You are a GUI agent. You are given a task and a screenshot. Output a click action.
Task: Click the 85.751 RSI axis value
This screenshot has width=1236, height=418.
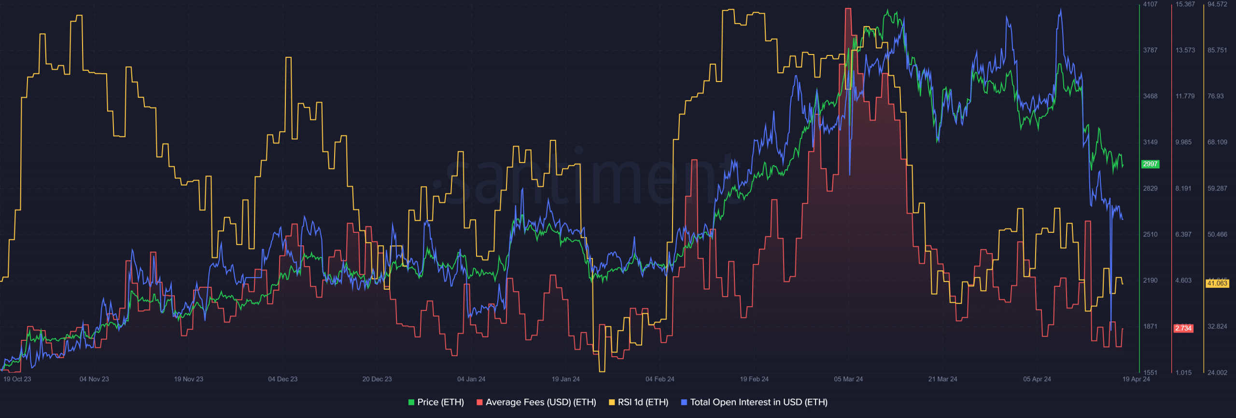pos(1217,50)
